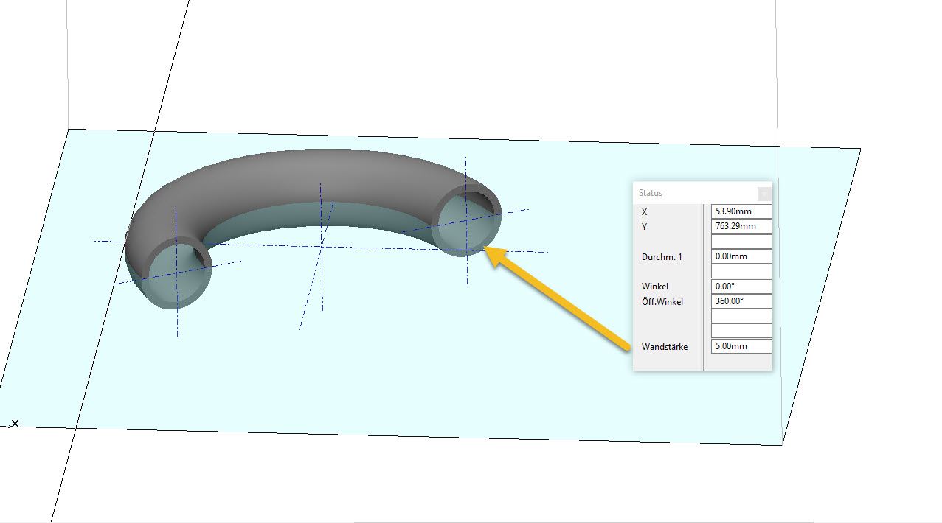Click the small X origin marker
This screenshot has width=942, height=523.
pyautogui.click(x=15, y=424)
